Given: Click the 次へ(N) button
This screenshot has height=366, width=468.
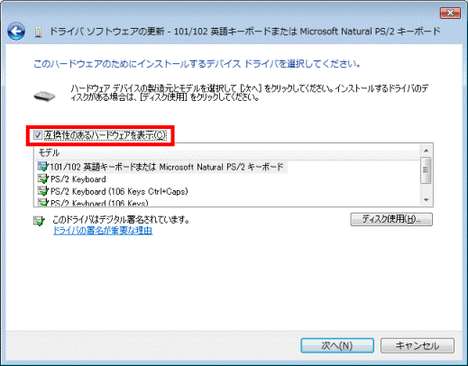Looking at the screenshot, I should [337, 345].
